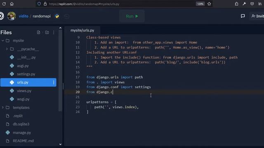Viewport: 264px width, 148px height.
Task: Click scroll-up arrow of Files panel
Action: 61,28
